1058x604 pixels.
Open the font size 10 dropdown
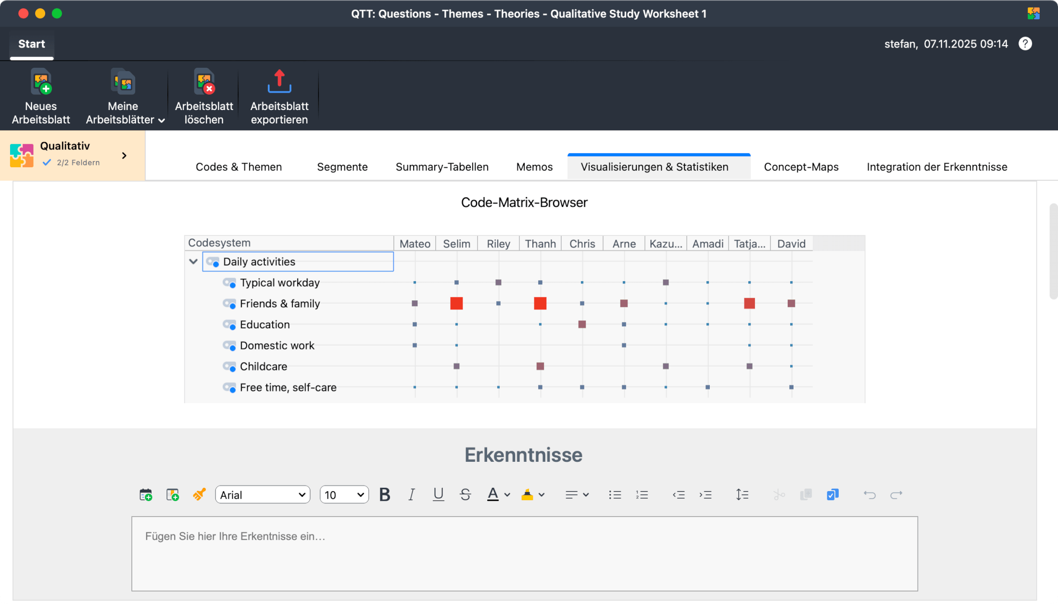point(344,494)
